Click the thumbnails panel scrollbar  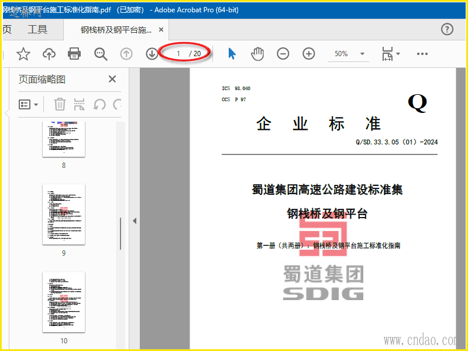[x=121, y=233]
